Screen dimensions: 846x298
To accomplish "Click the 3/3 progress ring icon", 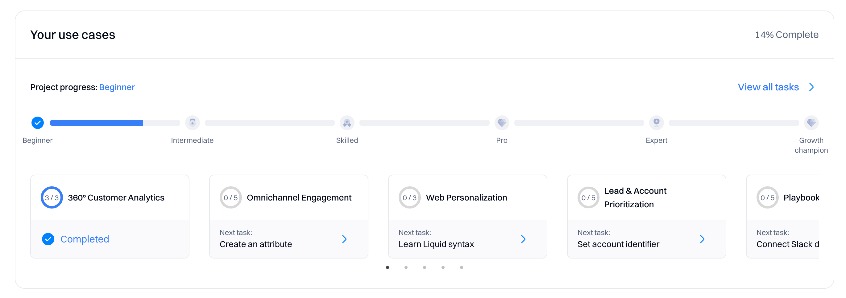I will click(x=52, y=197).
